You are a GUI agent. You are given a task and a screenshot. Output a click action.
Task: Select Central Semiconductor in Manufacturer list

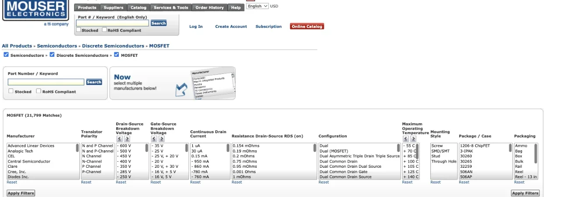[x=29, y=161]
